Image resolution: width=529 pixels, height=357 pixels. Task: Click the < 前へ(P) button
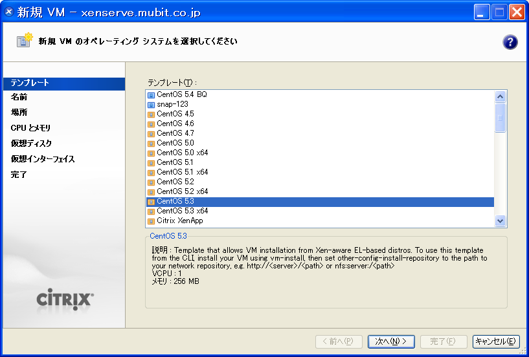coord(339,341)
